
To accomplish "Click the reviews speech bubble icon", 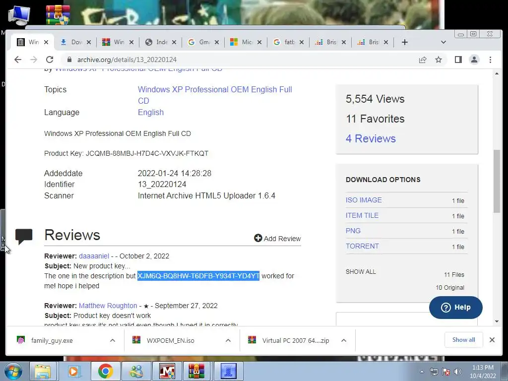I will click(x=24, y=236).
